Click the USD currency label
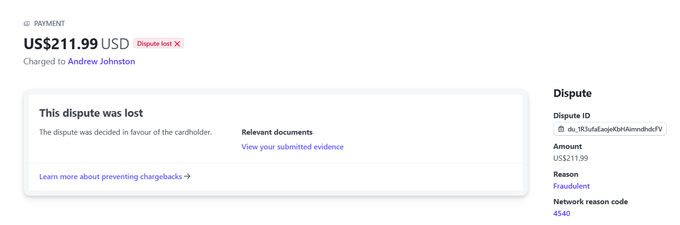 115,43
